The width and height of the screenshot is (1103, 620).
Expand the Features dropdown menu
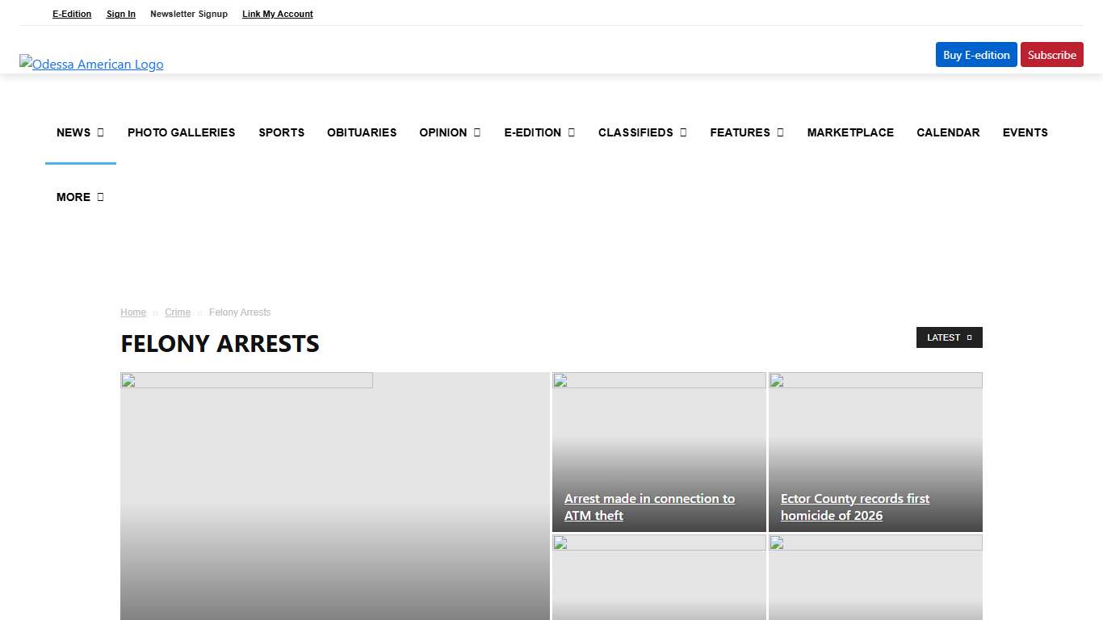[746, 132]
